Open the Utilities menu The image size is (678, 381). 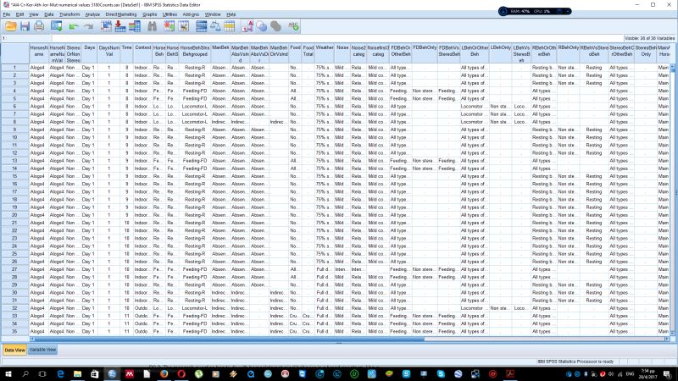169,14
